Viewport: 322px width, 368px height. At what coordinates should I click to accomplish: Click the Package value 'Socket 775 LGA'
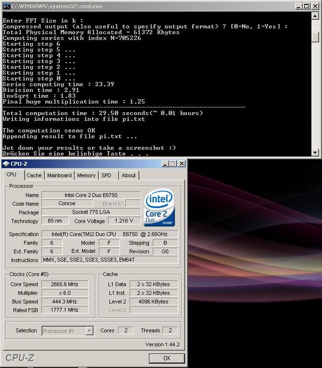point(91,212)
